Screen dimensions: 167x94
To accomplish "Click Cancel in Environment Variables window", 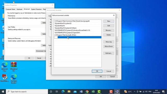I will tap(112, 77).
